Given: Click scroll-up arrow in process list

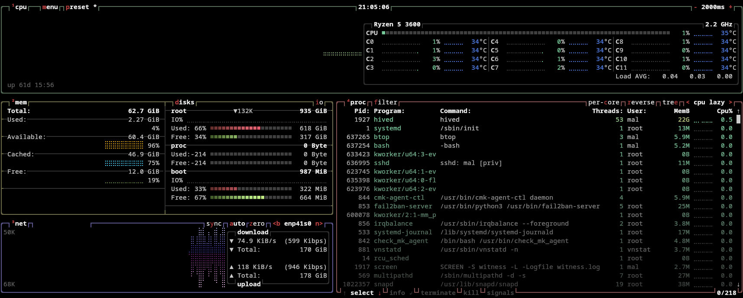Looking at the screenshot, I should pyautogui.click(x=738, y=111).
